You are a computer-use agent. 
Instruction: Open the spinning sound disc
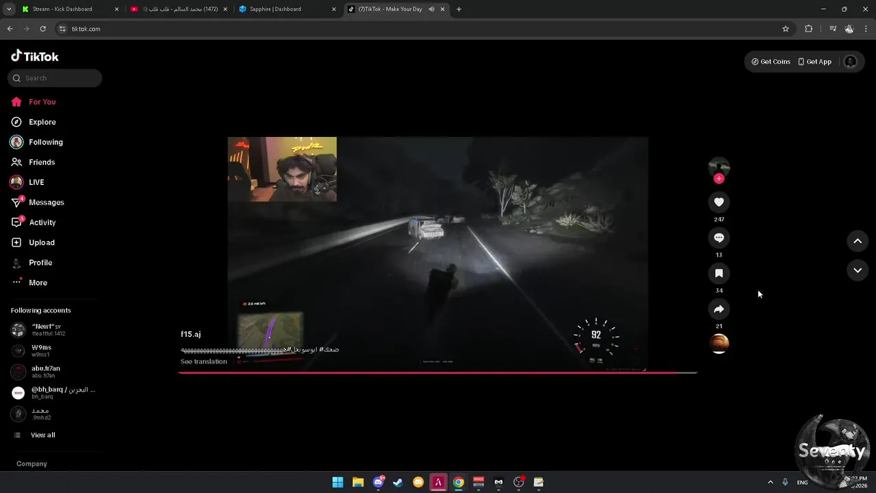[x=719, y=343]
